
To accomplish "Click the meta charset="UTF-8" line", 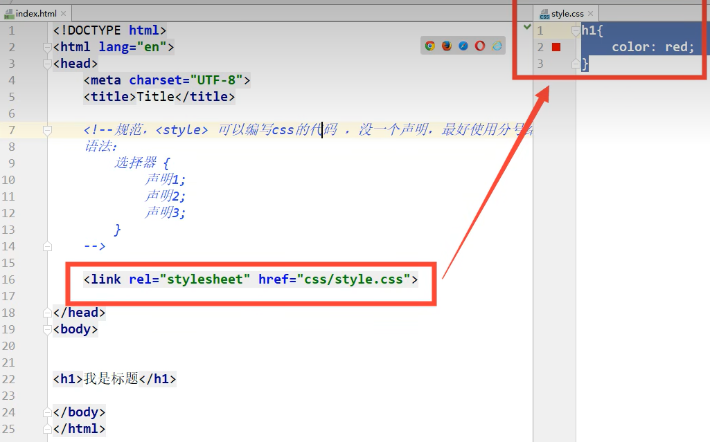I will tap(167, 80).
